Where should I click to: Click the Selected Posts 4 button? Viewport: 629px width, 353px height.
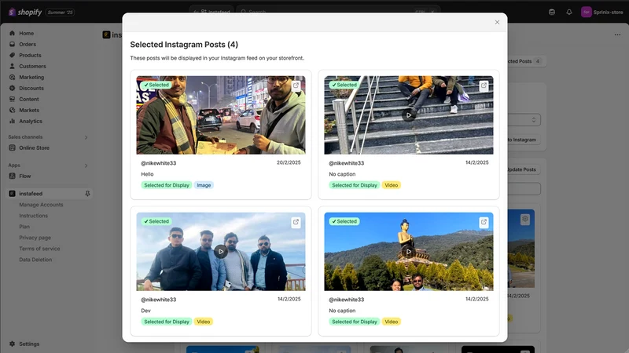point(526,61)
